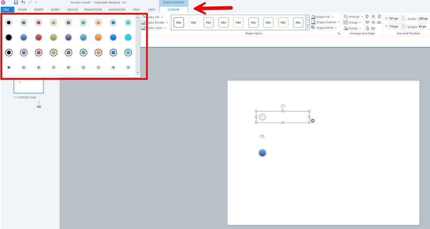Select the FORMAT tab under Radio Button
The width and height of the screenshot is (430, 229).
coord(173,9)
